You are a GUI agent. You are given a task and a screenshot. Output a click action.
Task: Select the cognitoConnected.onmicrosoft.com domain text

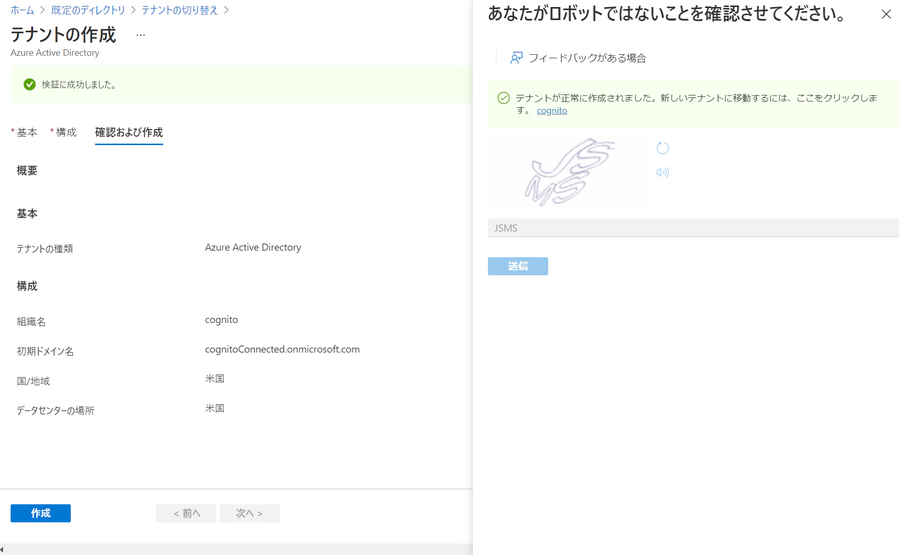point(282,349)
